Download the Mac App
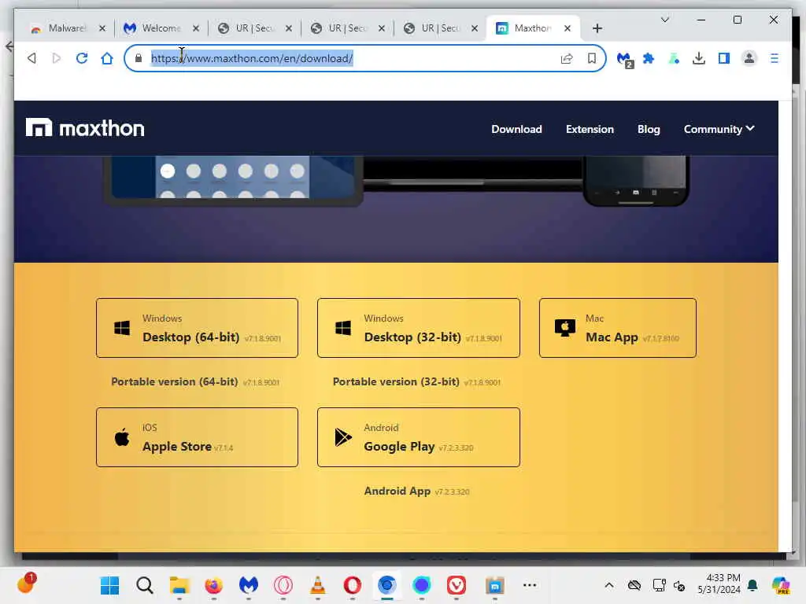Image resolution: width=806 pixels, height=604 pixels. pos(617,328)
